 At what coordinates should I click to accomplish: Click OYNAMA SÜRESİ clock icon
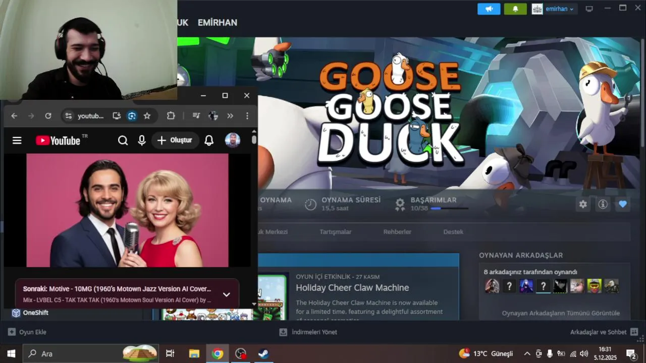click(310, 204)
